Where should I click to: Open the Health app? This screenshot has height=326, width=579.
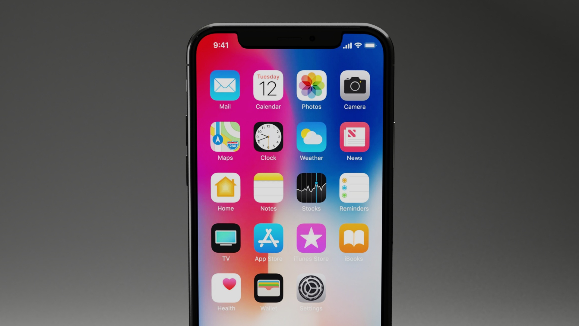click(225, 288)
